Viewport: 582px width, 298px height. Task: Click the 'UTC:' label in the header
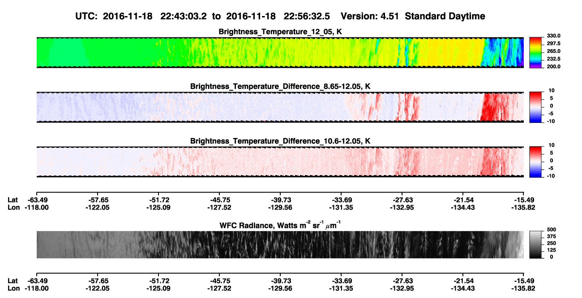pyautogui.click(x=87, y=16)
